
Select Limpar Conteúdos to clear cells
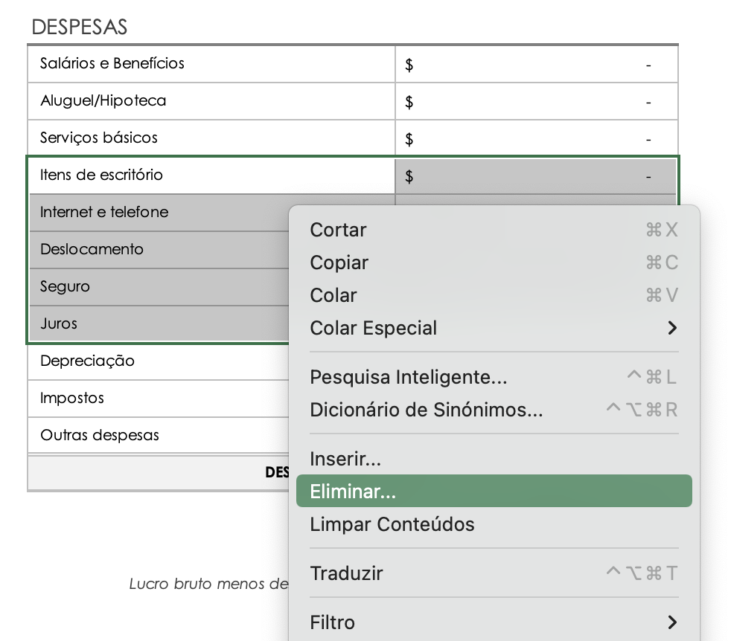click(x=392, y=524)
